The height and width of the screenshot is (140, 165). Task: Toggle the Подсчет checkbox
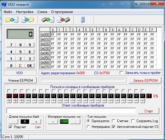[10, 127]
